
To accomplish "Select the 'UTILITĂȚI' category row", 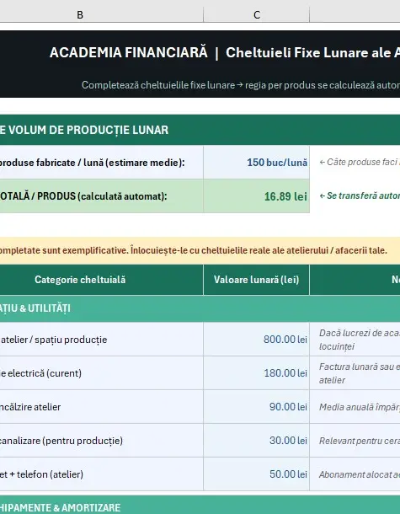I will pyautogui.click(x=200, y=308).
